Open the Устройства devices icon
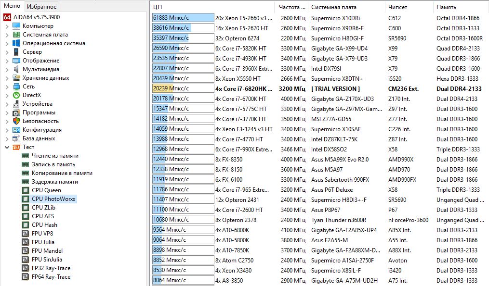 (x=16, y=104)
